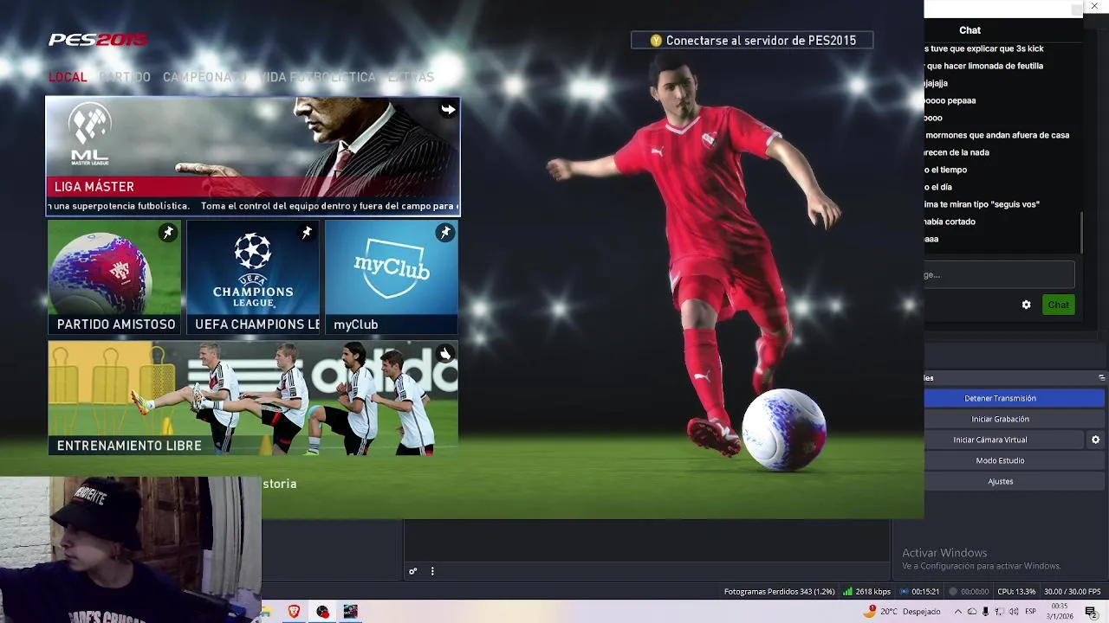The height and width of the screenshot is (623, 1109).
Task: Click the ESP language indicator
Action: pos(1031,612)
